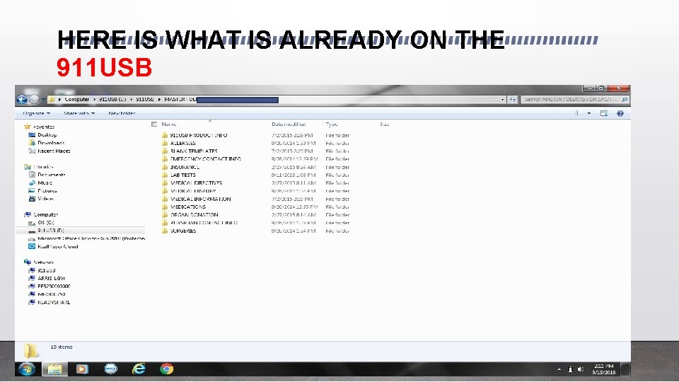
Task: Select the MEDICAL DIRECTIVES folder
Action: pyautogui.click(x=196, y=183)
